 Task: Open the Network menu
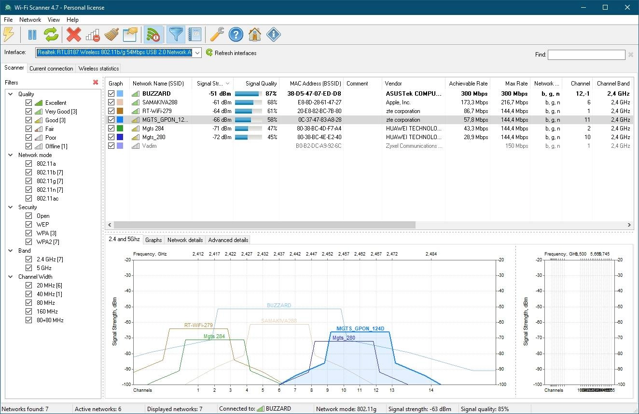coord(30,20)
